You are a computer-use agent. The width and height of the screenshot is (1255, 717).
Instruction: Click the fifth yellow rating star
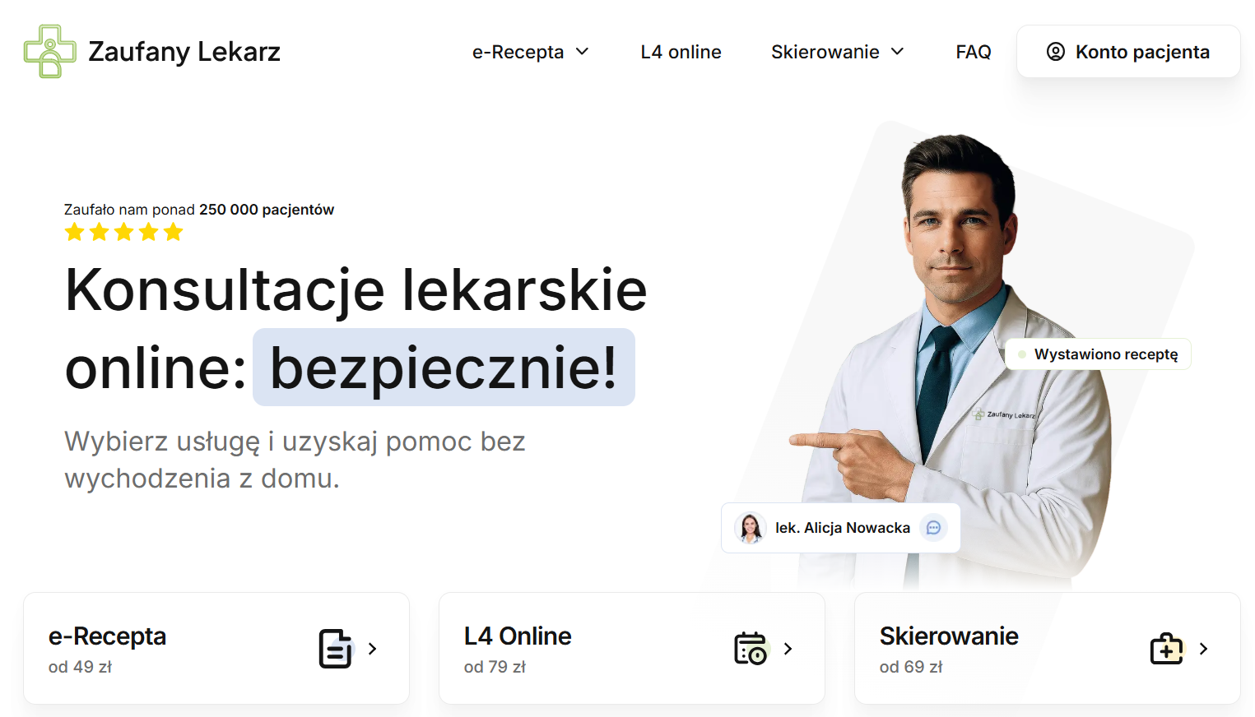tap(174, 231)
